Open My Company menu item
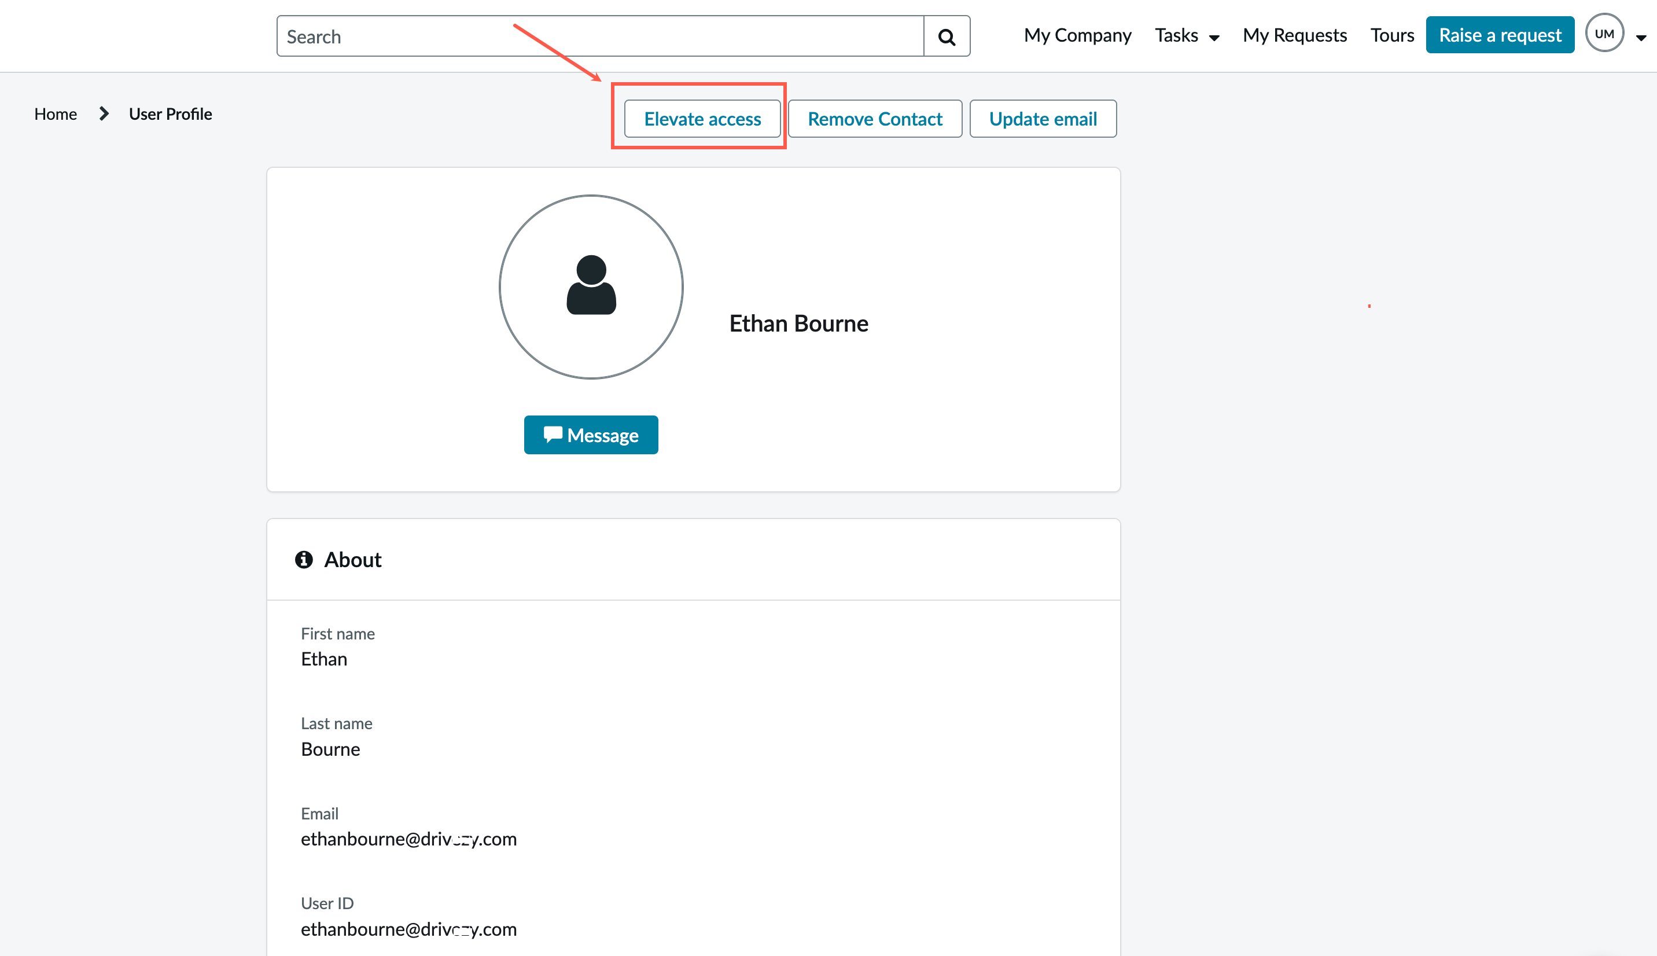This screenshot has width=1657, height=956. coord(1077,35)
